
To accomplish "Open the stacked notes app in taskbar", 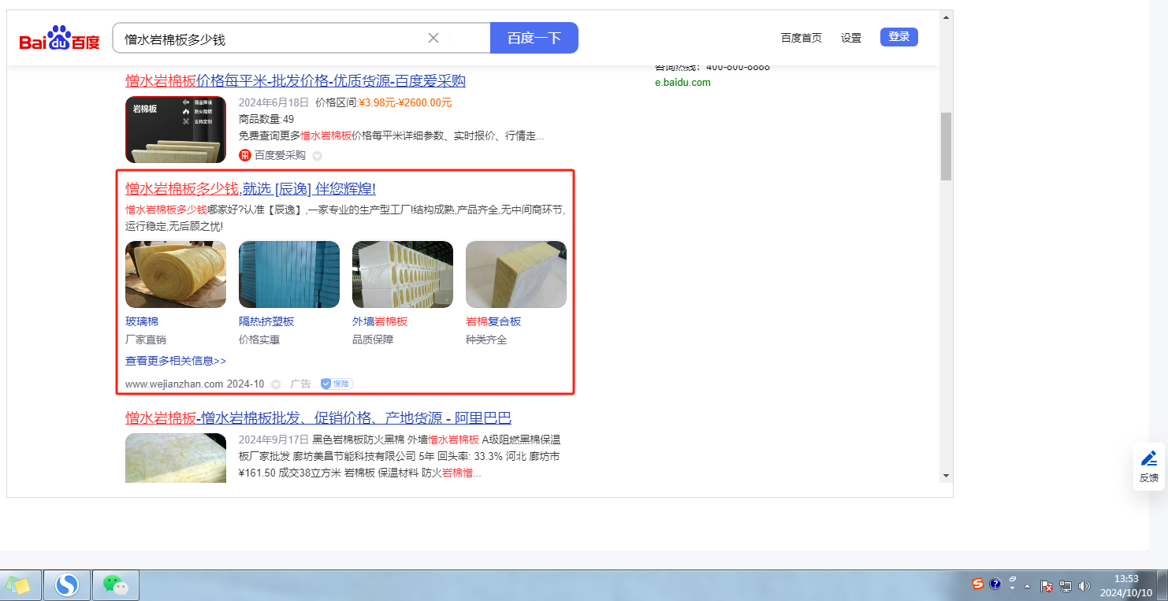I will pos(19,585).
